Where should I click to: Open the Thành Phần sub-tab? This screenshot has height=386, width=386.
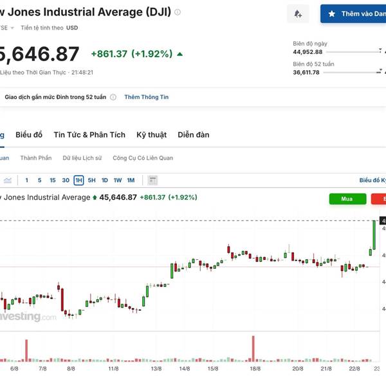[x=36, y=158]
